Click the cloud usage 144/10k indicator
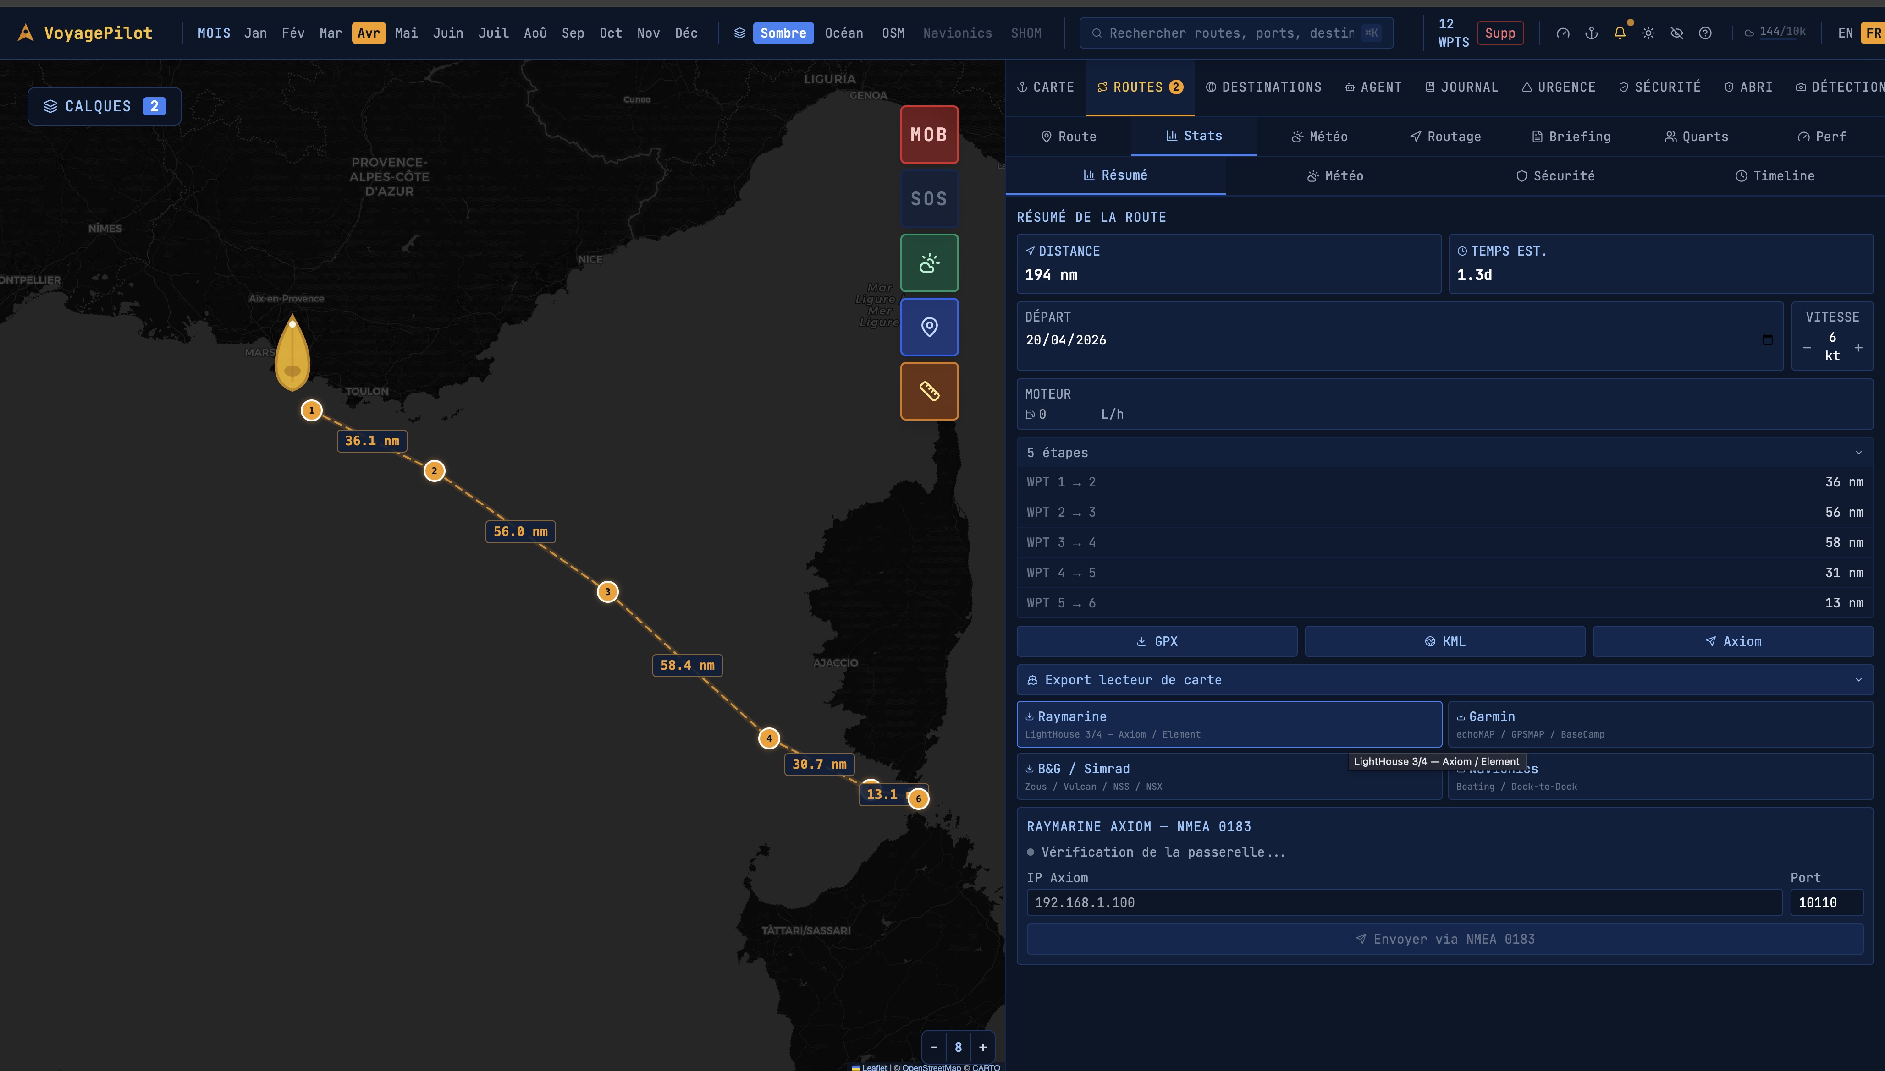 (1775, 33)
